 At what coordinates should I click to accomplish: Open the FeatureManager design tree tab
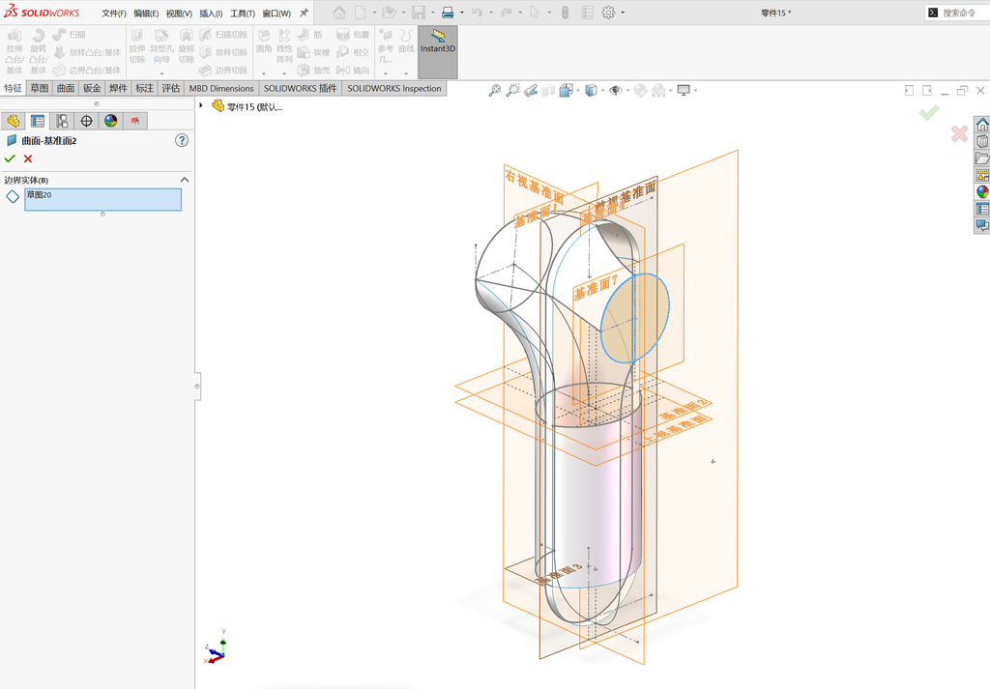coord(13,121)
